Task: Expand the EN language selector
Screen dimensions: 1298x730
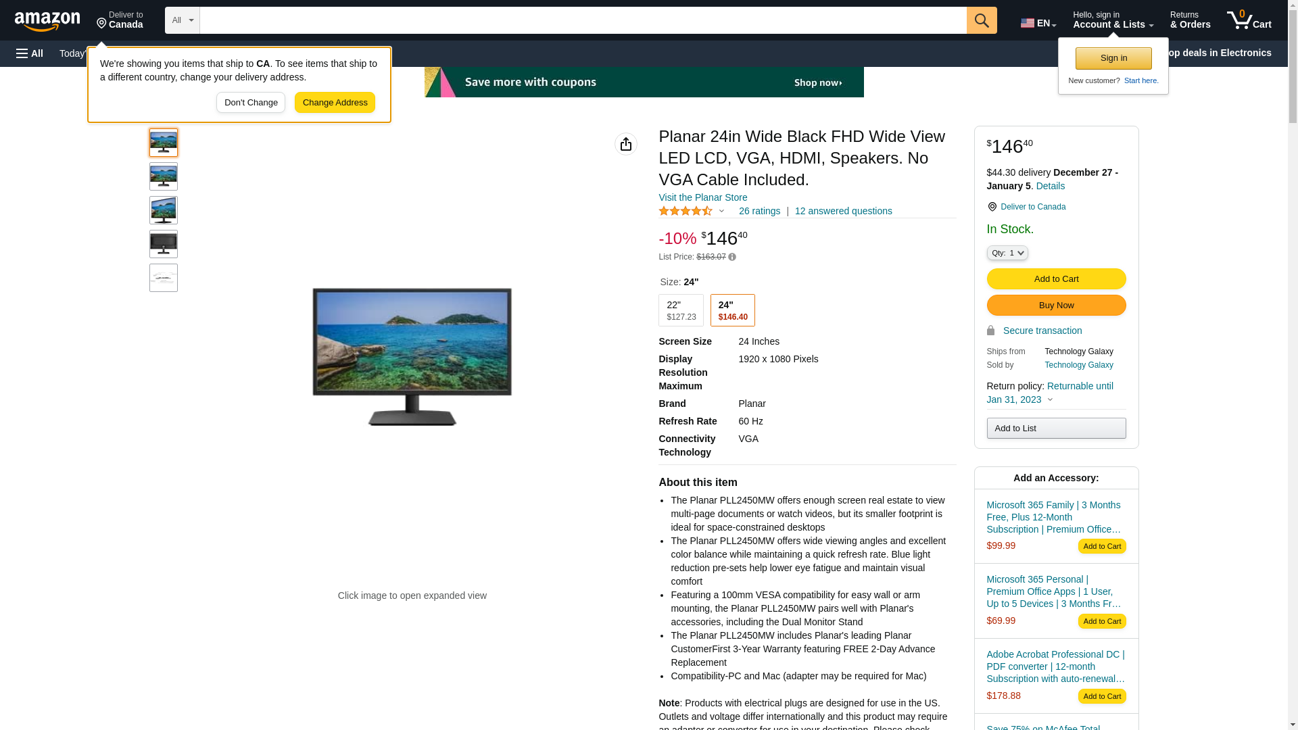Action: coord(1038,23)
